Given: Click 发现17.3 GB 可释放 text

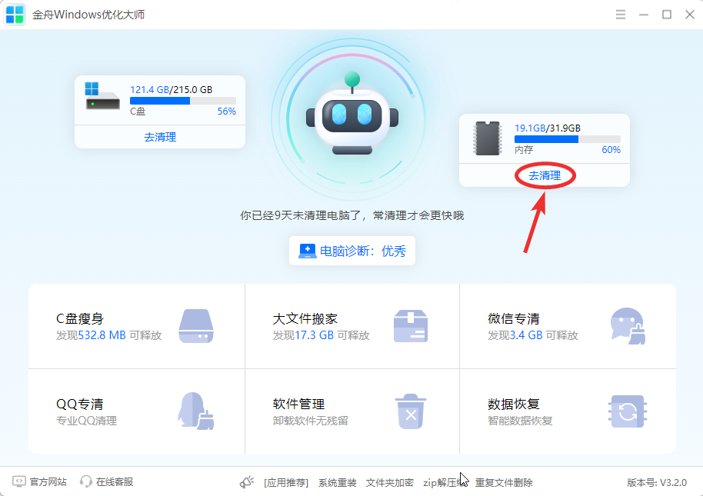Looking at the screenshot, I should pyautogui.click(x=321, y=335).
